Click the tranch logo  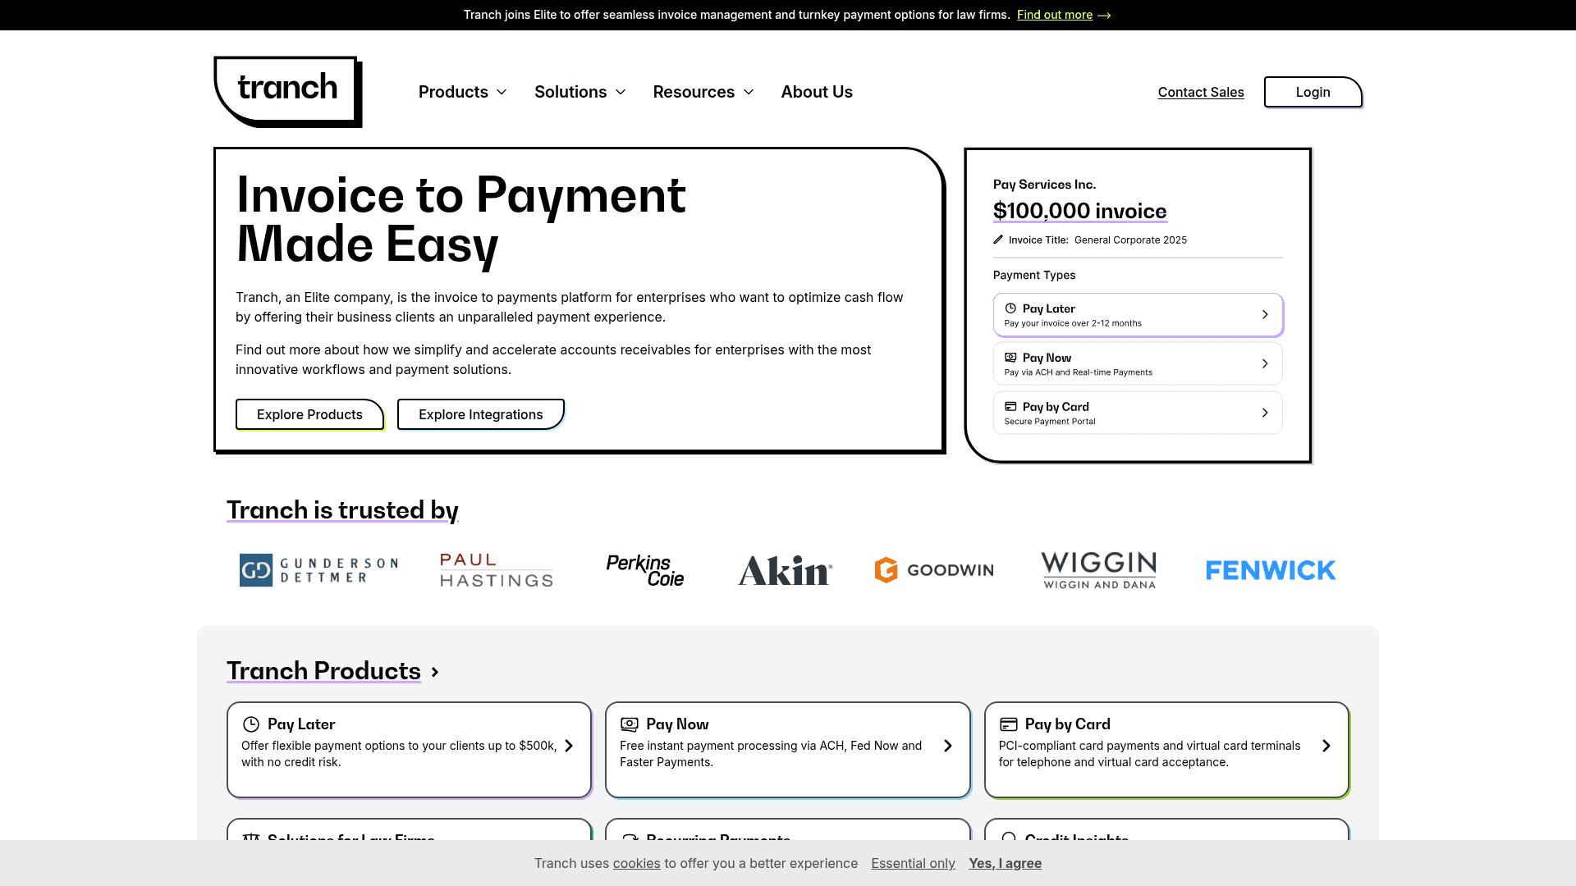click(x=288, y=91)
